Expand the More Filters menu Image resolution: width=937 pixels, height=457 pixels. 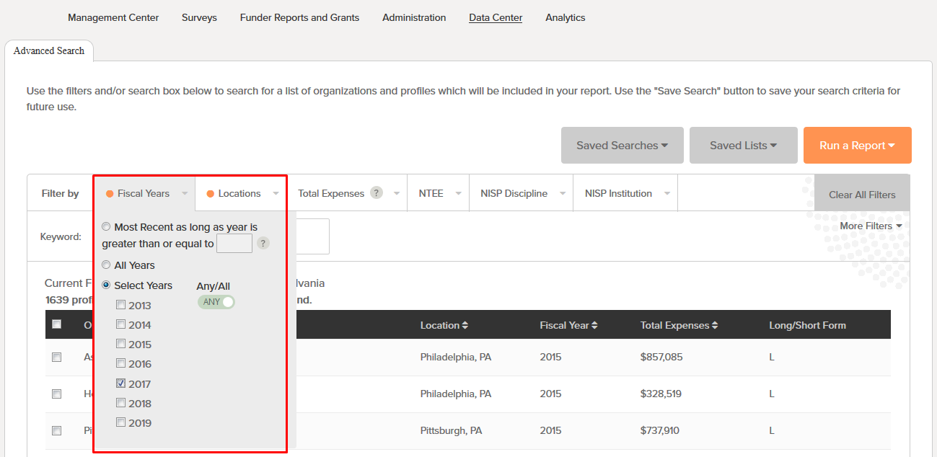pyautogui.click(x=871, y=226)
